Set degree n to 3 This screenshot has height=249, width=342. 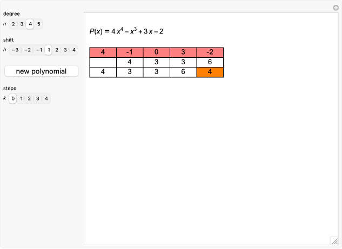[x=22, y=24]
